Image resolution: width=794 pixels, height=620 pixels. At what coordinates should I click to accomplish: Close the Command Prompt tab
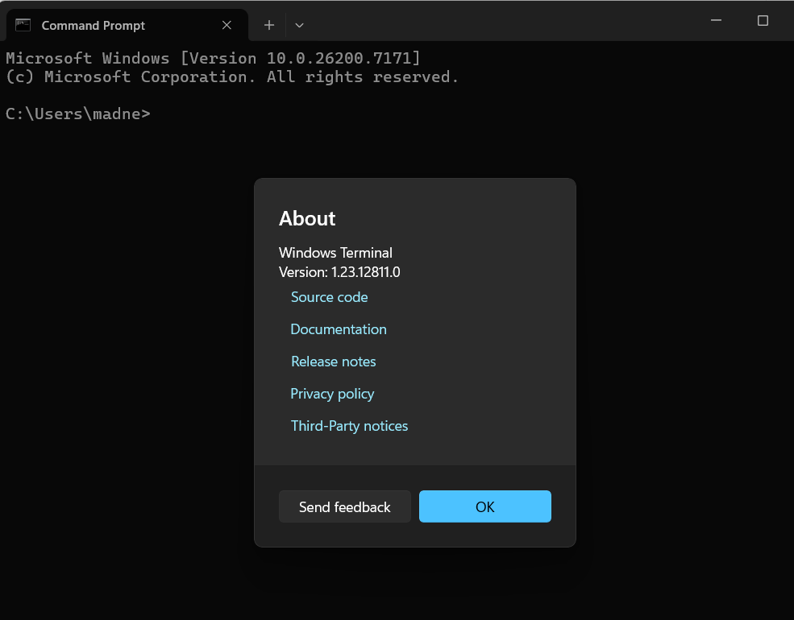click(226, 25)
